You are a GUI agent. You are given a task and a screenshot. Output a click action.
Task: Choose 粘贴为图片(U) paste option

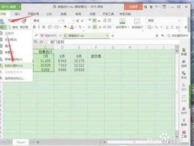pos(14,66)
